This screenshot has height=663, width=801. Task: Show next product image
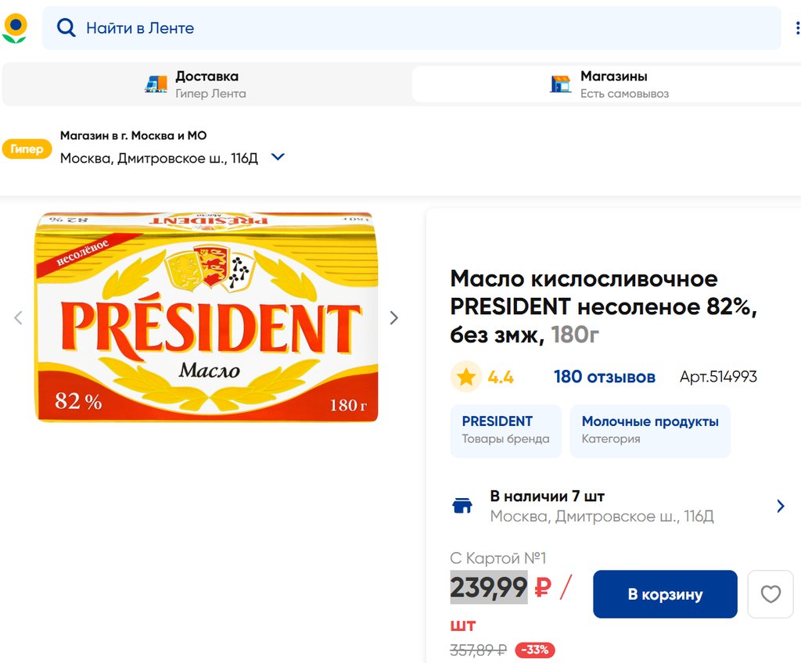(x=394, y=317)
